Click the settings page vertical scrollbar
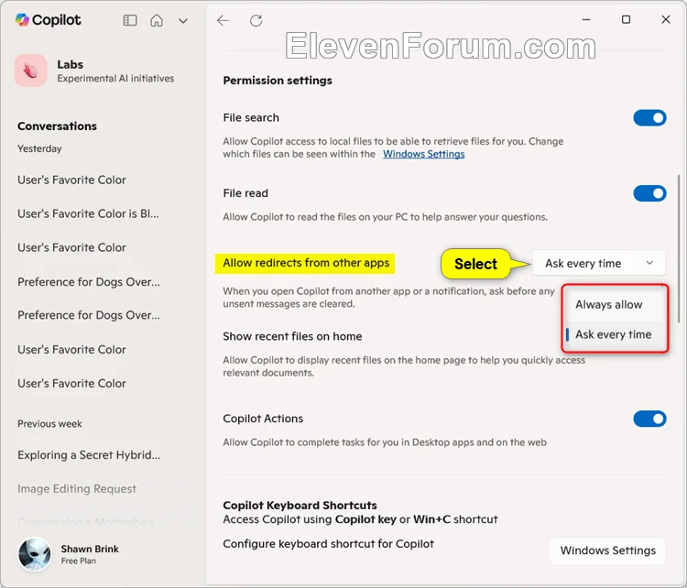Viewport: 687px width, 588px height. pos(679,248)
